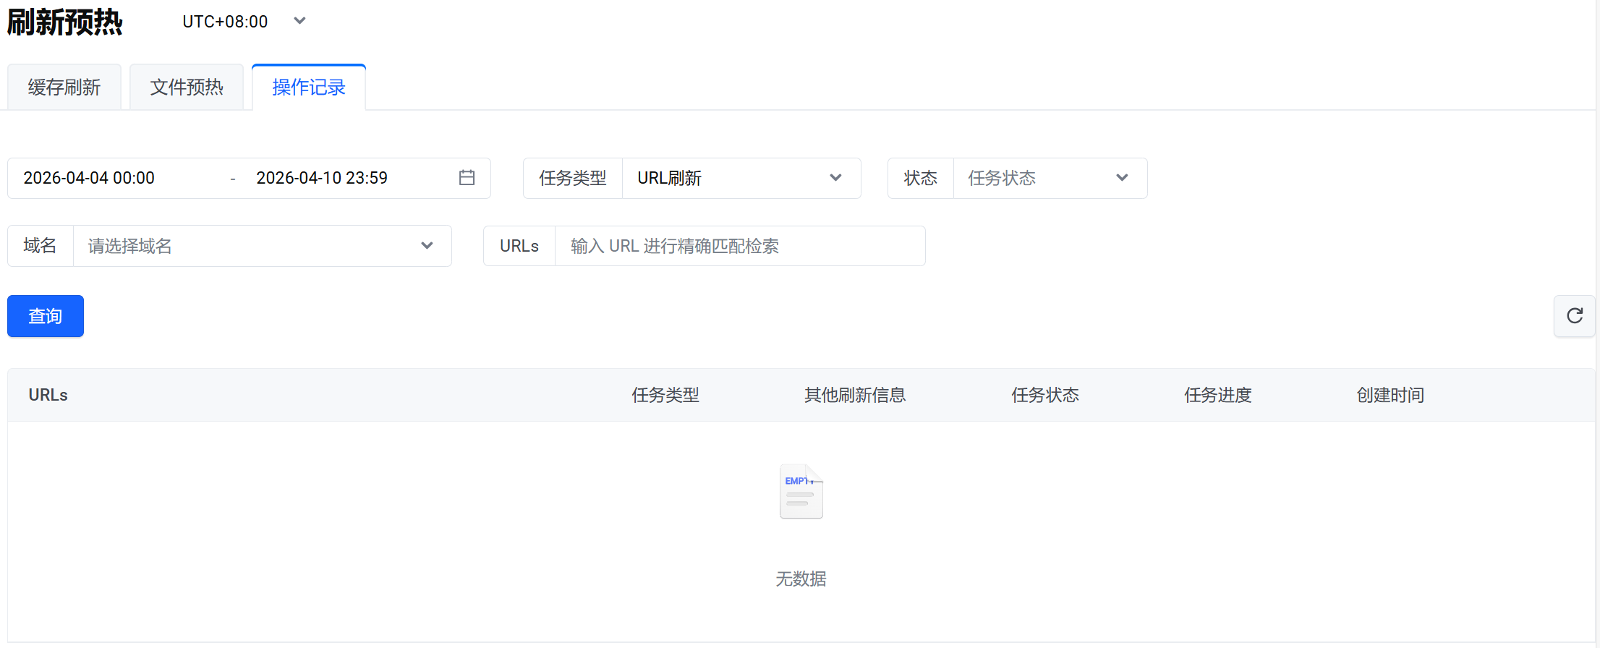Click the 创建时间 column header
1600x648 pixels.
point(1390,395)
